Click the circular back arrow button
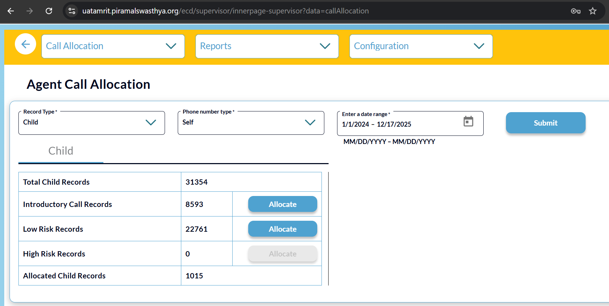Viewport: 609px width, 306px height. coord(25,44)
